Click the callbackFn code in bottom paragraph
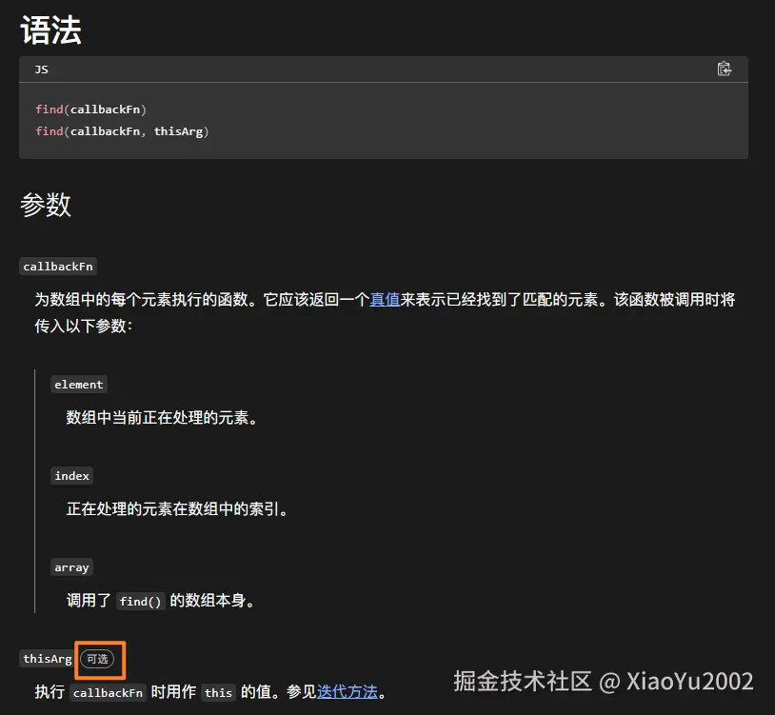Image resolution: width=775 pixels, height=715 pixels. click(x=107, y=693)
